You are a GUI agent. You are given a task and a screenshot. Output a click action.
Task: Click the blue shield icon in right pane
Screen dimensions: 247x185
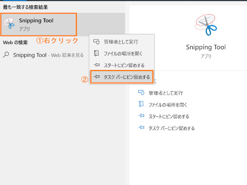(x=141, y=92)
